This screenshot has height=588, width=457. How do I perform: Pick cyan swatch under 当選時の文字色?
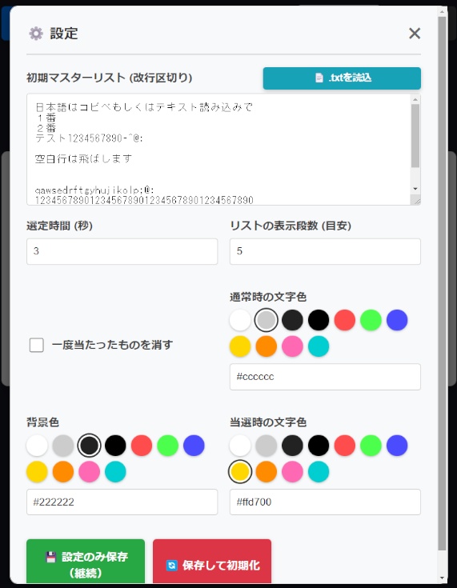(x=319, y=472)
